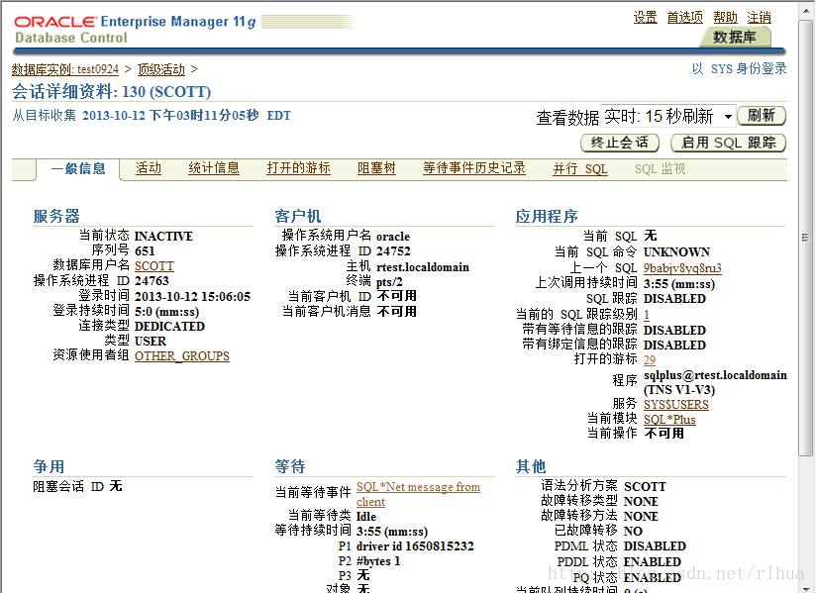Open the SCOTT database user link
Viewport: 816px width, 593px height.
tap(154, 265)
